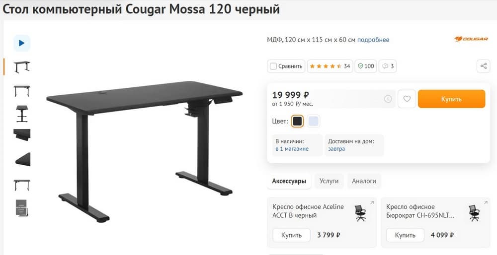Open the share icon menu
This screenshot has width=497, height=255.
[484, 66]
